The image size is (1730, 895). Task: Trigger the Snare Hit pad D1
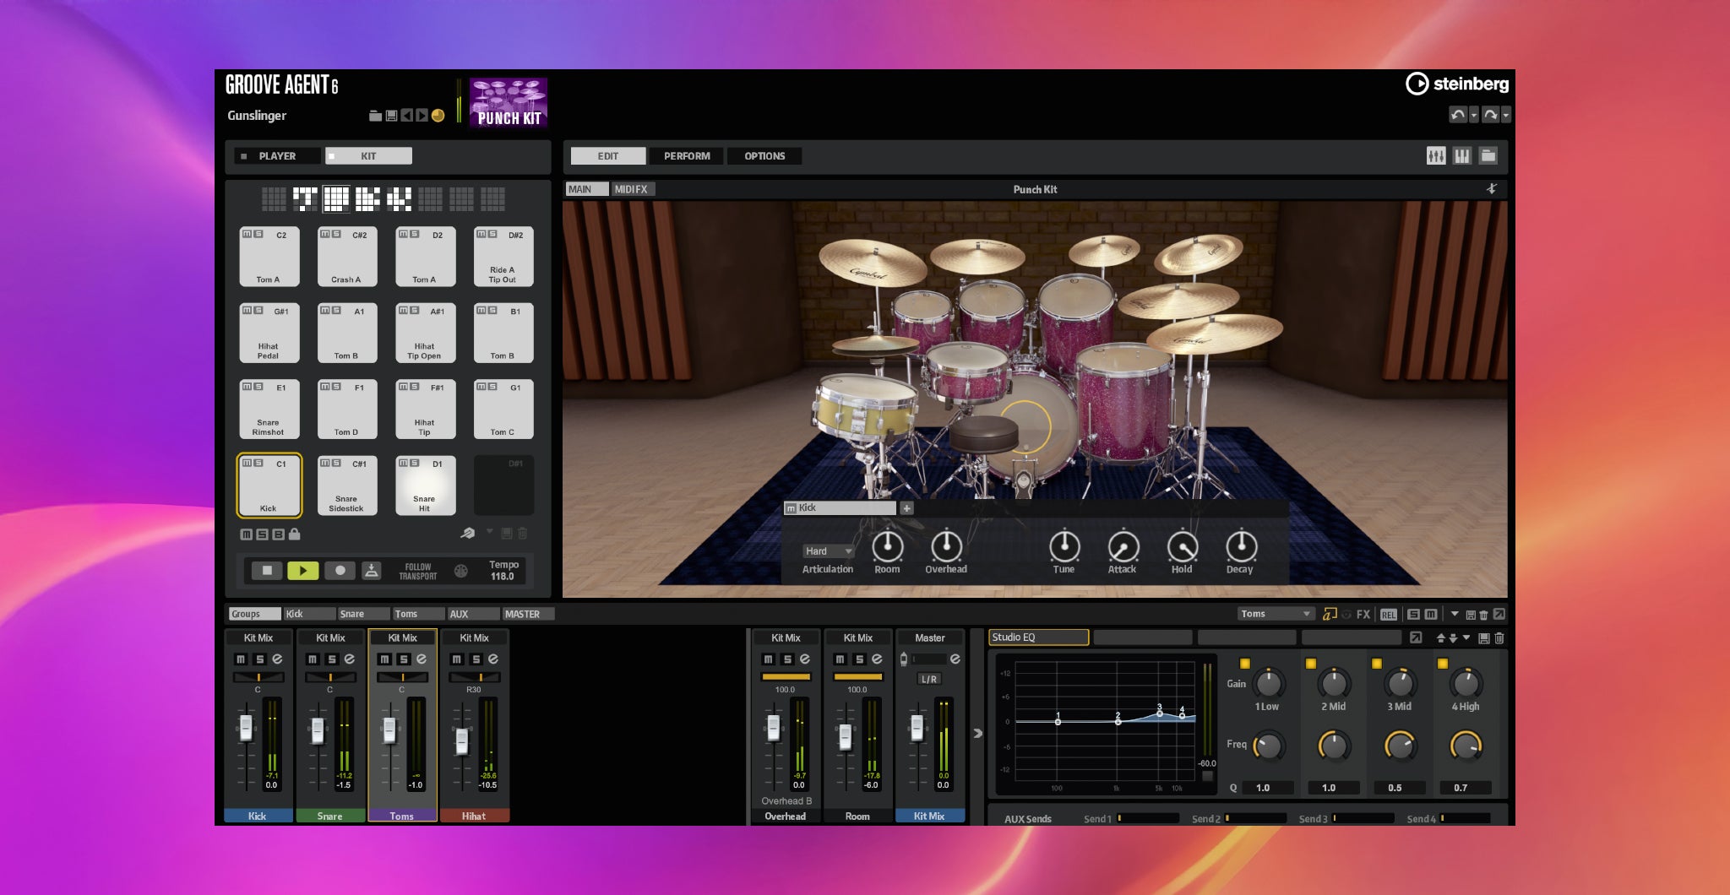point(425,485)
